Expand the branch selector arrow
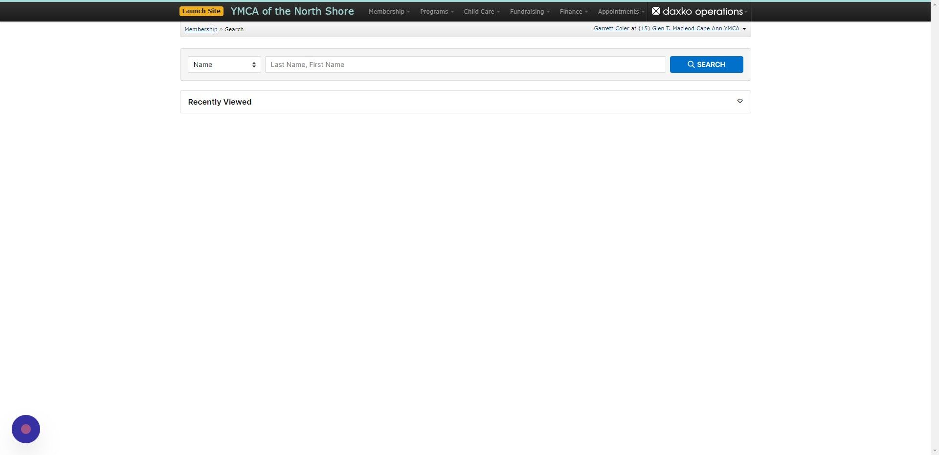 pyautogui.click(x=744, y=29)
